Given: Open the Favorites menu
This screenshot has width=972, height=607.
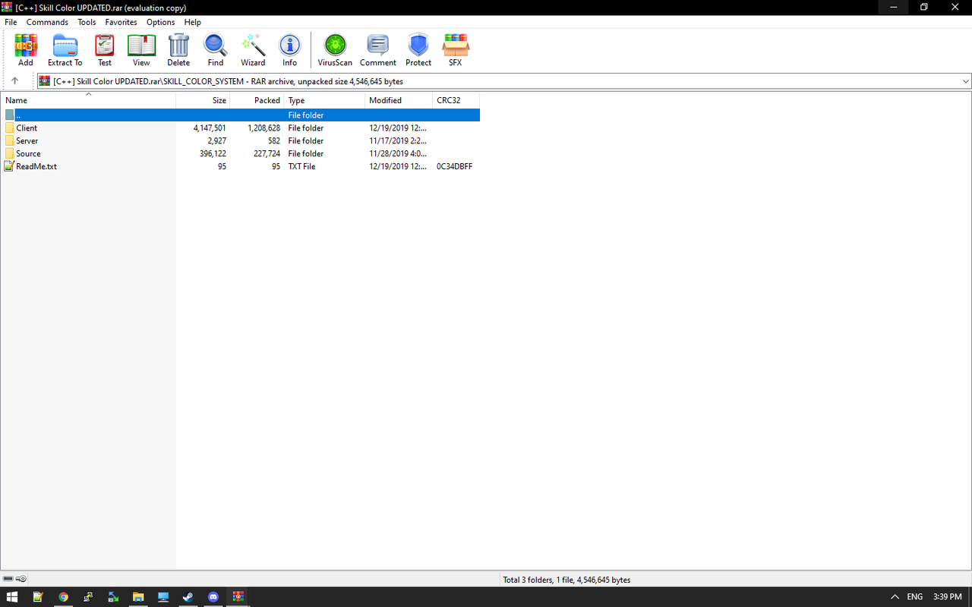Looking at the screenshot, I should click(x=121, y=22).
